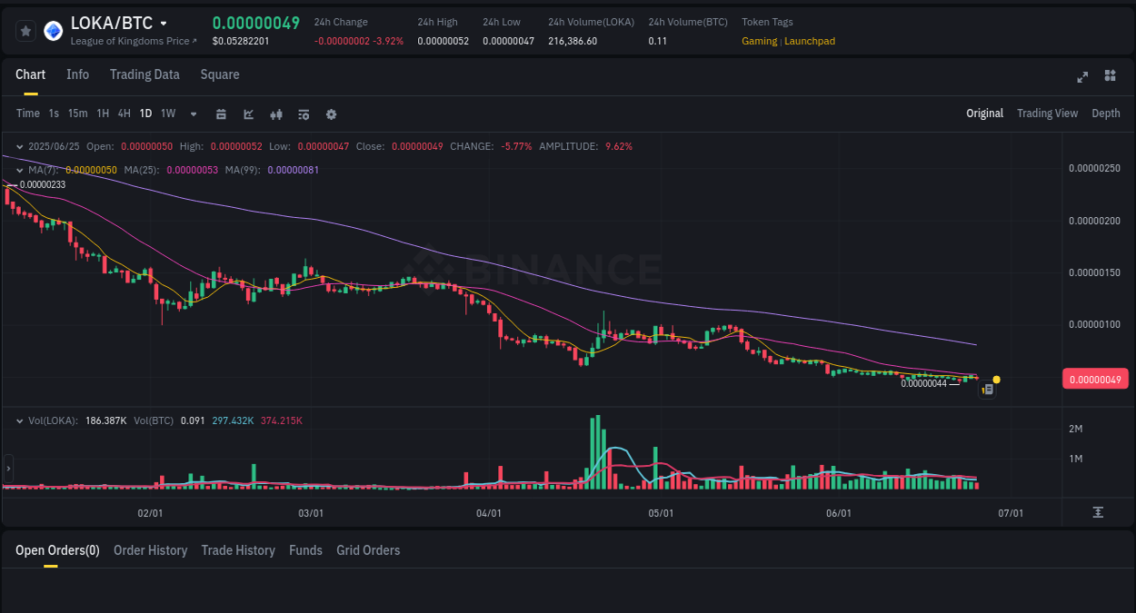Click the red current price label 0.00000049
1136x613 pixels.
click(x=1095, y=379)
